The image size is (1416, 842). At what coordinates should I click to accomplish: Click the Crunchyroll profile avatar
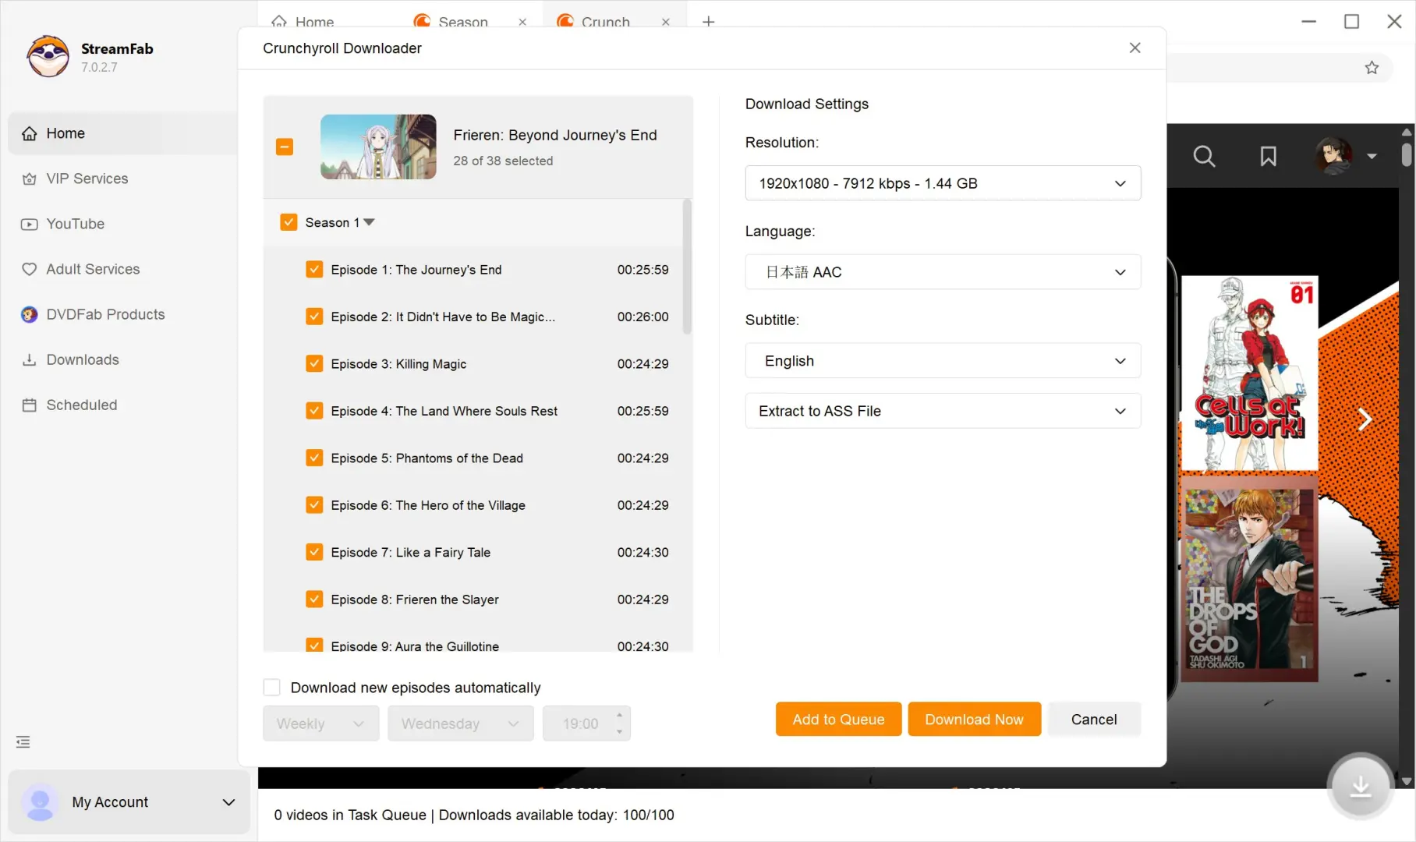[x=1334, y=156]
